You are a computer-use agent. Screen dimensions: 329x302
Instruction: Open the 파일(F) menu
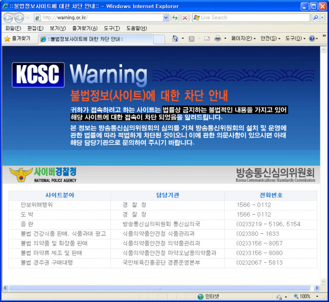(13, 28)
